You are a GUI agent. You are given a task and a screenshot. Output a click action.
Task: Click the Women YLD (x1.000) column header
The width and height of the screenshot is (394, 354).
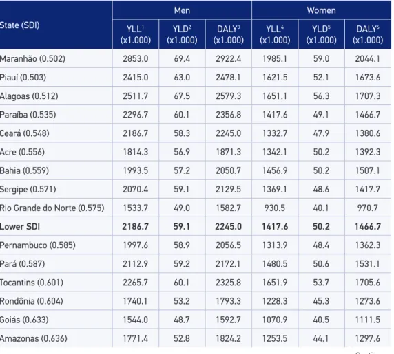(x=321, y=34)
